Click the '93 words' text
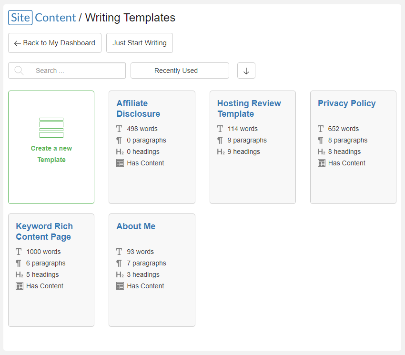 click(140, 252)
